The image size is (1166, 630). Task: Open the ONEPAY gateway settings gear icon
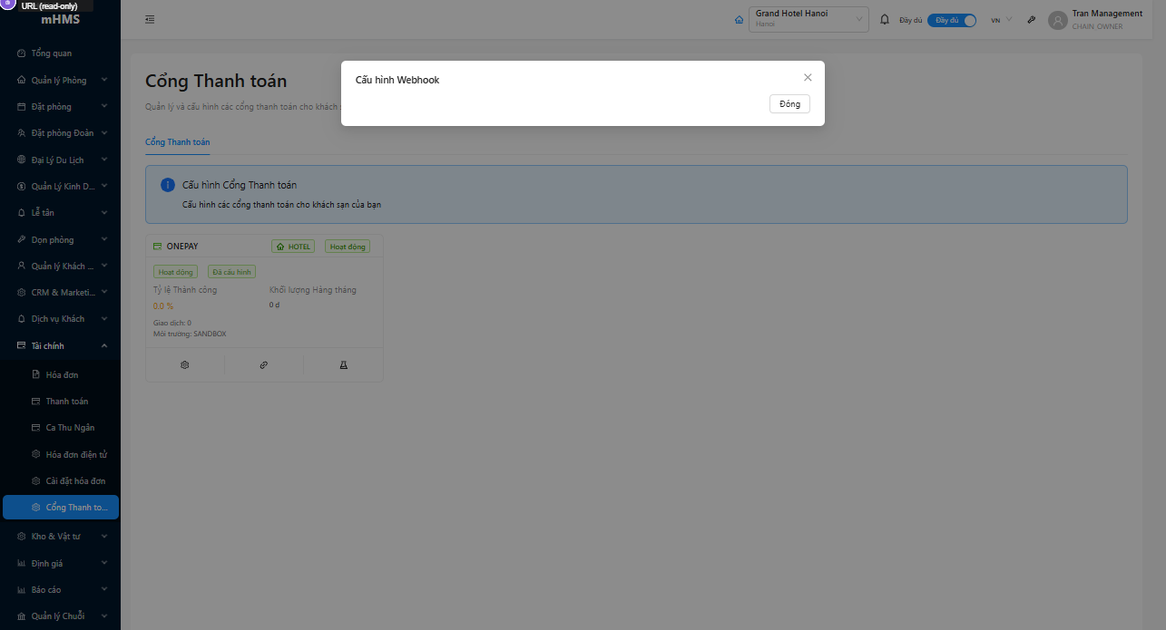coord(184,363)
